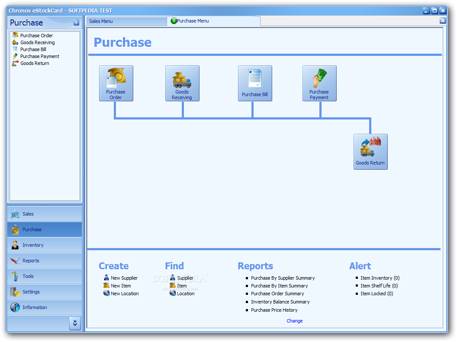This screenshot has width=457, height=342.
Task: Click the Supplier icon under Find
Action: pyautogui.click(x=173, y=277)
